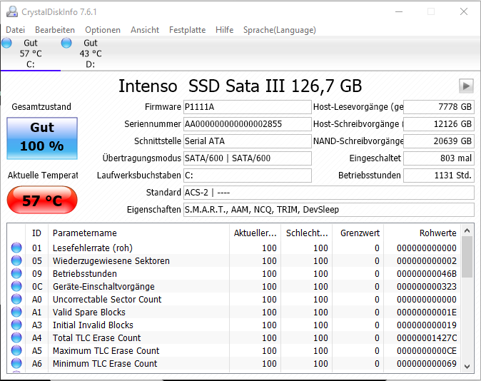Screen dimensions: 481x381
Task: Select the Valid Spare Blocks attribute name
Action: (89, 313)
